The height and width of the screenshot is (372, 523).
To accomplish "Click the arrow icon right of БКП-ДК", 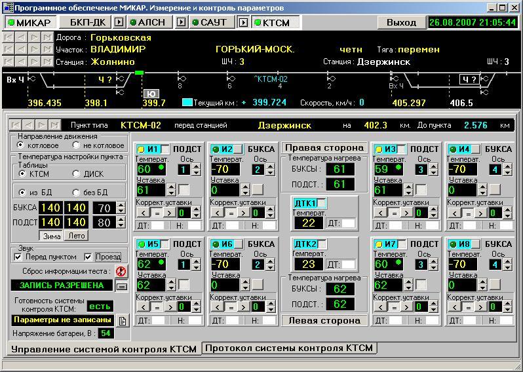I will tap(119, 22).
